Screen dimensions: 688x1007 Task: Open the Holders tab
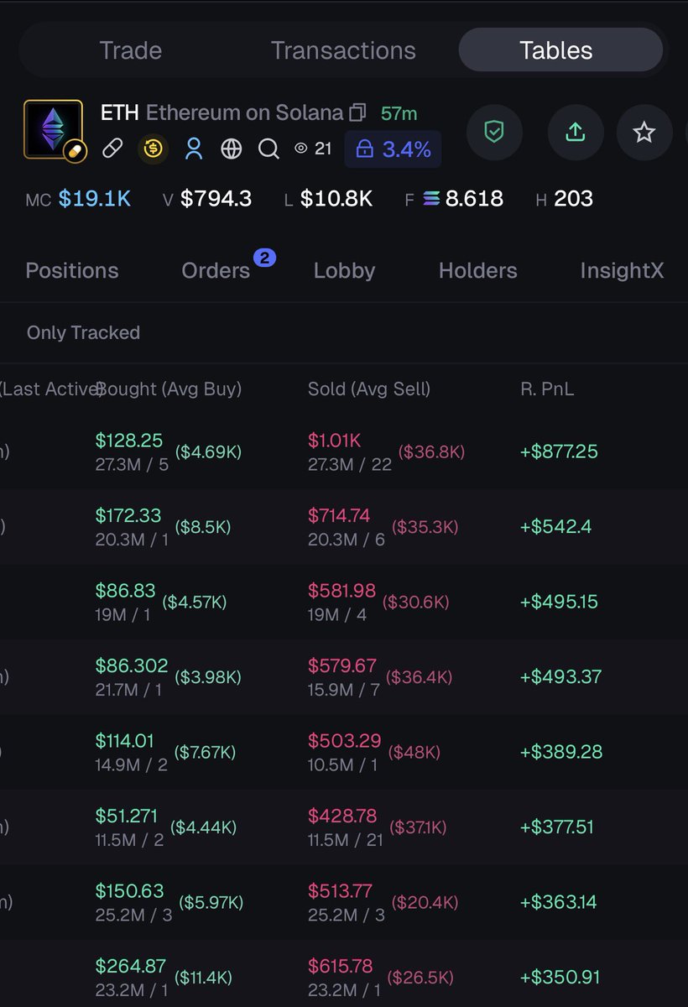point(478,270)
